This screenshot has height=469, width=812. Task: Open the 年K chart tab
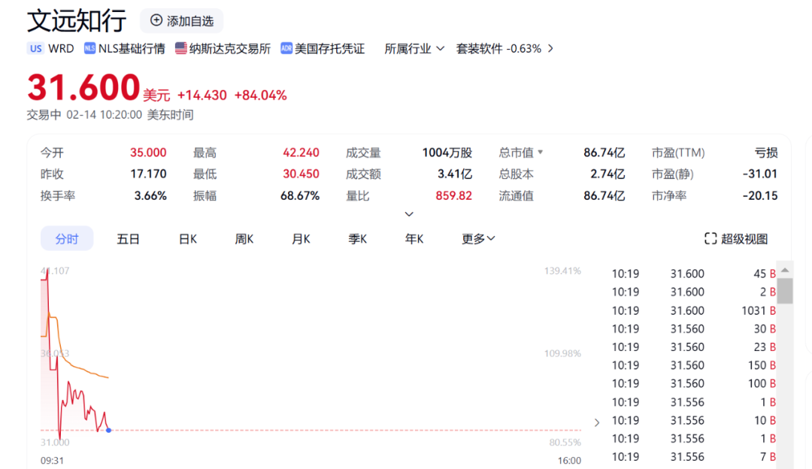pos(414,239)
